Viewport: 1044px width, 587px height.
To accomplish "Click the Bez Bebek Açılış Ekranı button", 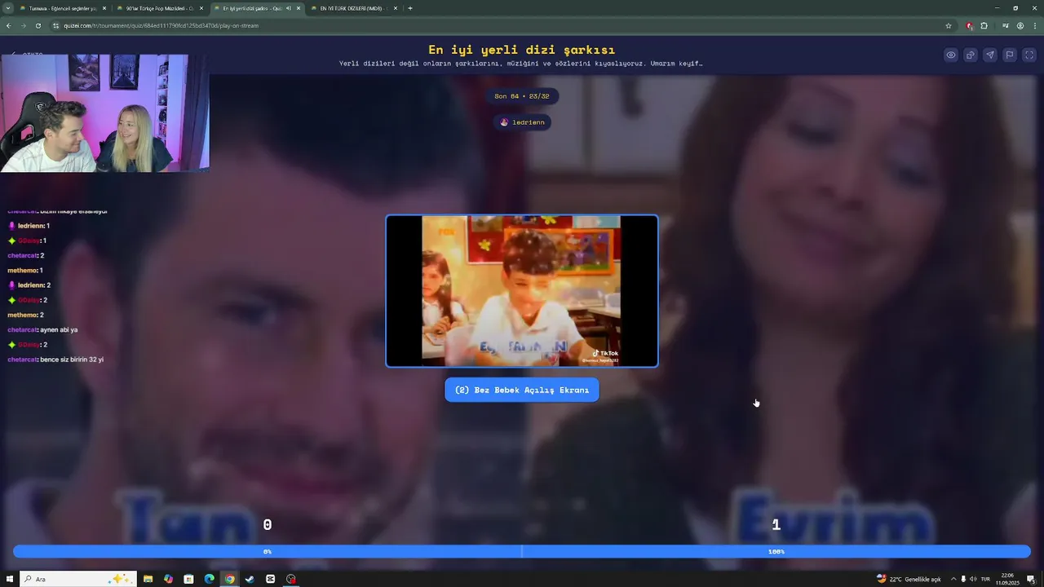I will (522, 390).
